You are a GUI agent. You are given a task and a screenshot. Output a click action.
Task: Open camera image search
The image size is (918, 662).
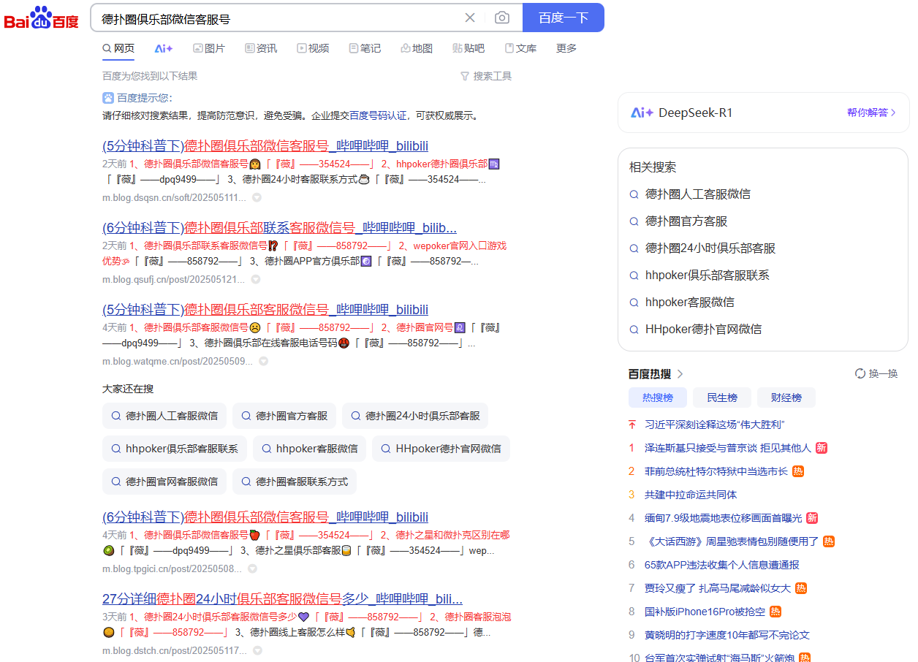pos(501,18)
